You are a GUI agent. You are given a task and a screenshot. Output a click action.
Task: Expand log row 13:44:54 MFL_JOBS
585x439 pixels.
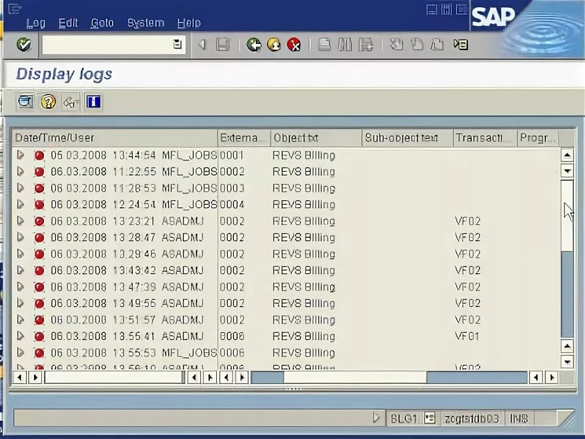pyautogui.click(x=21, y=155)
